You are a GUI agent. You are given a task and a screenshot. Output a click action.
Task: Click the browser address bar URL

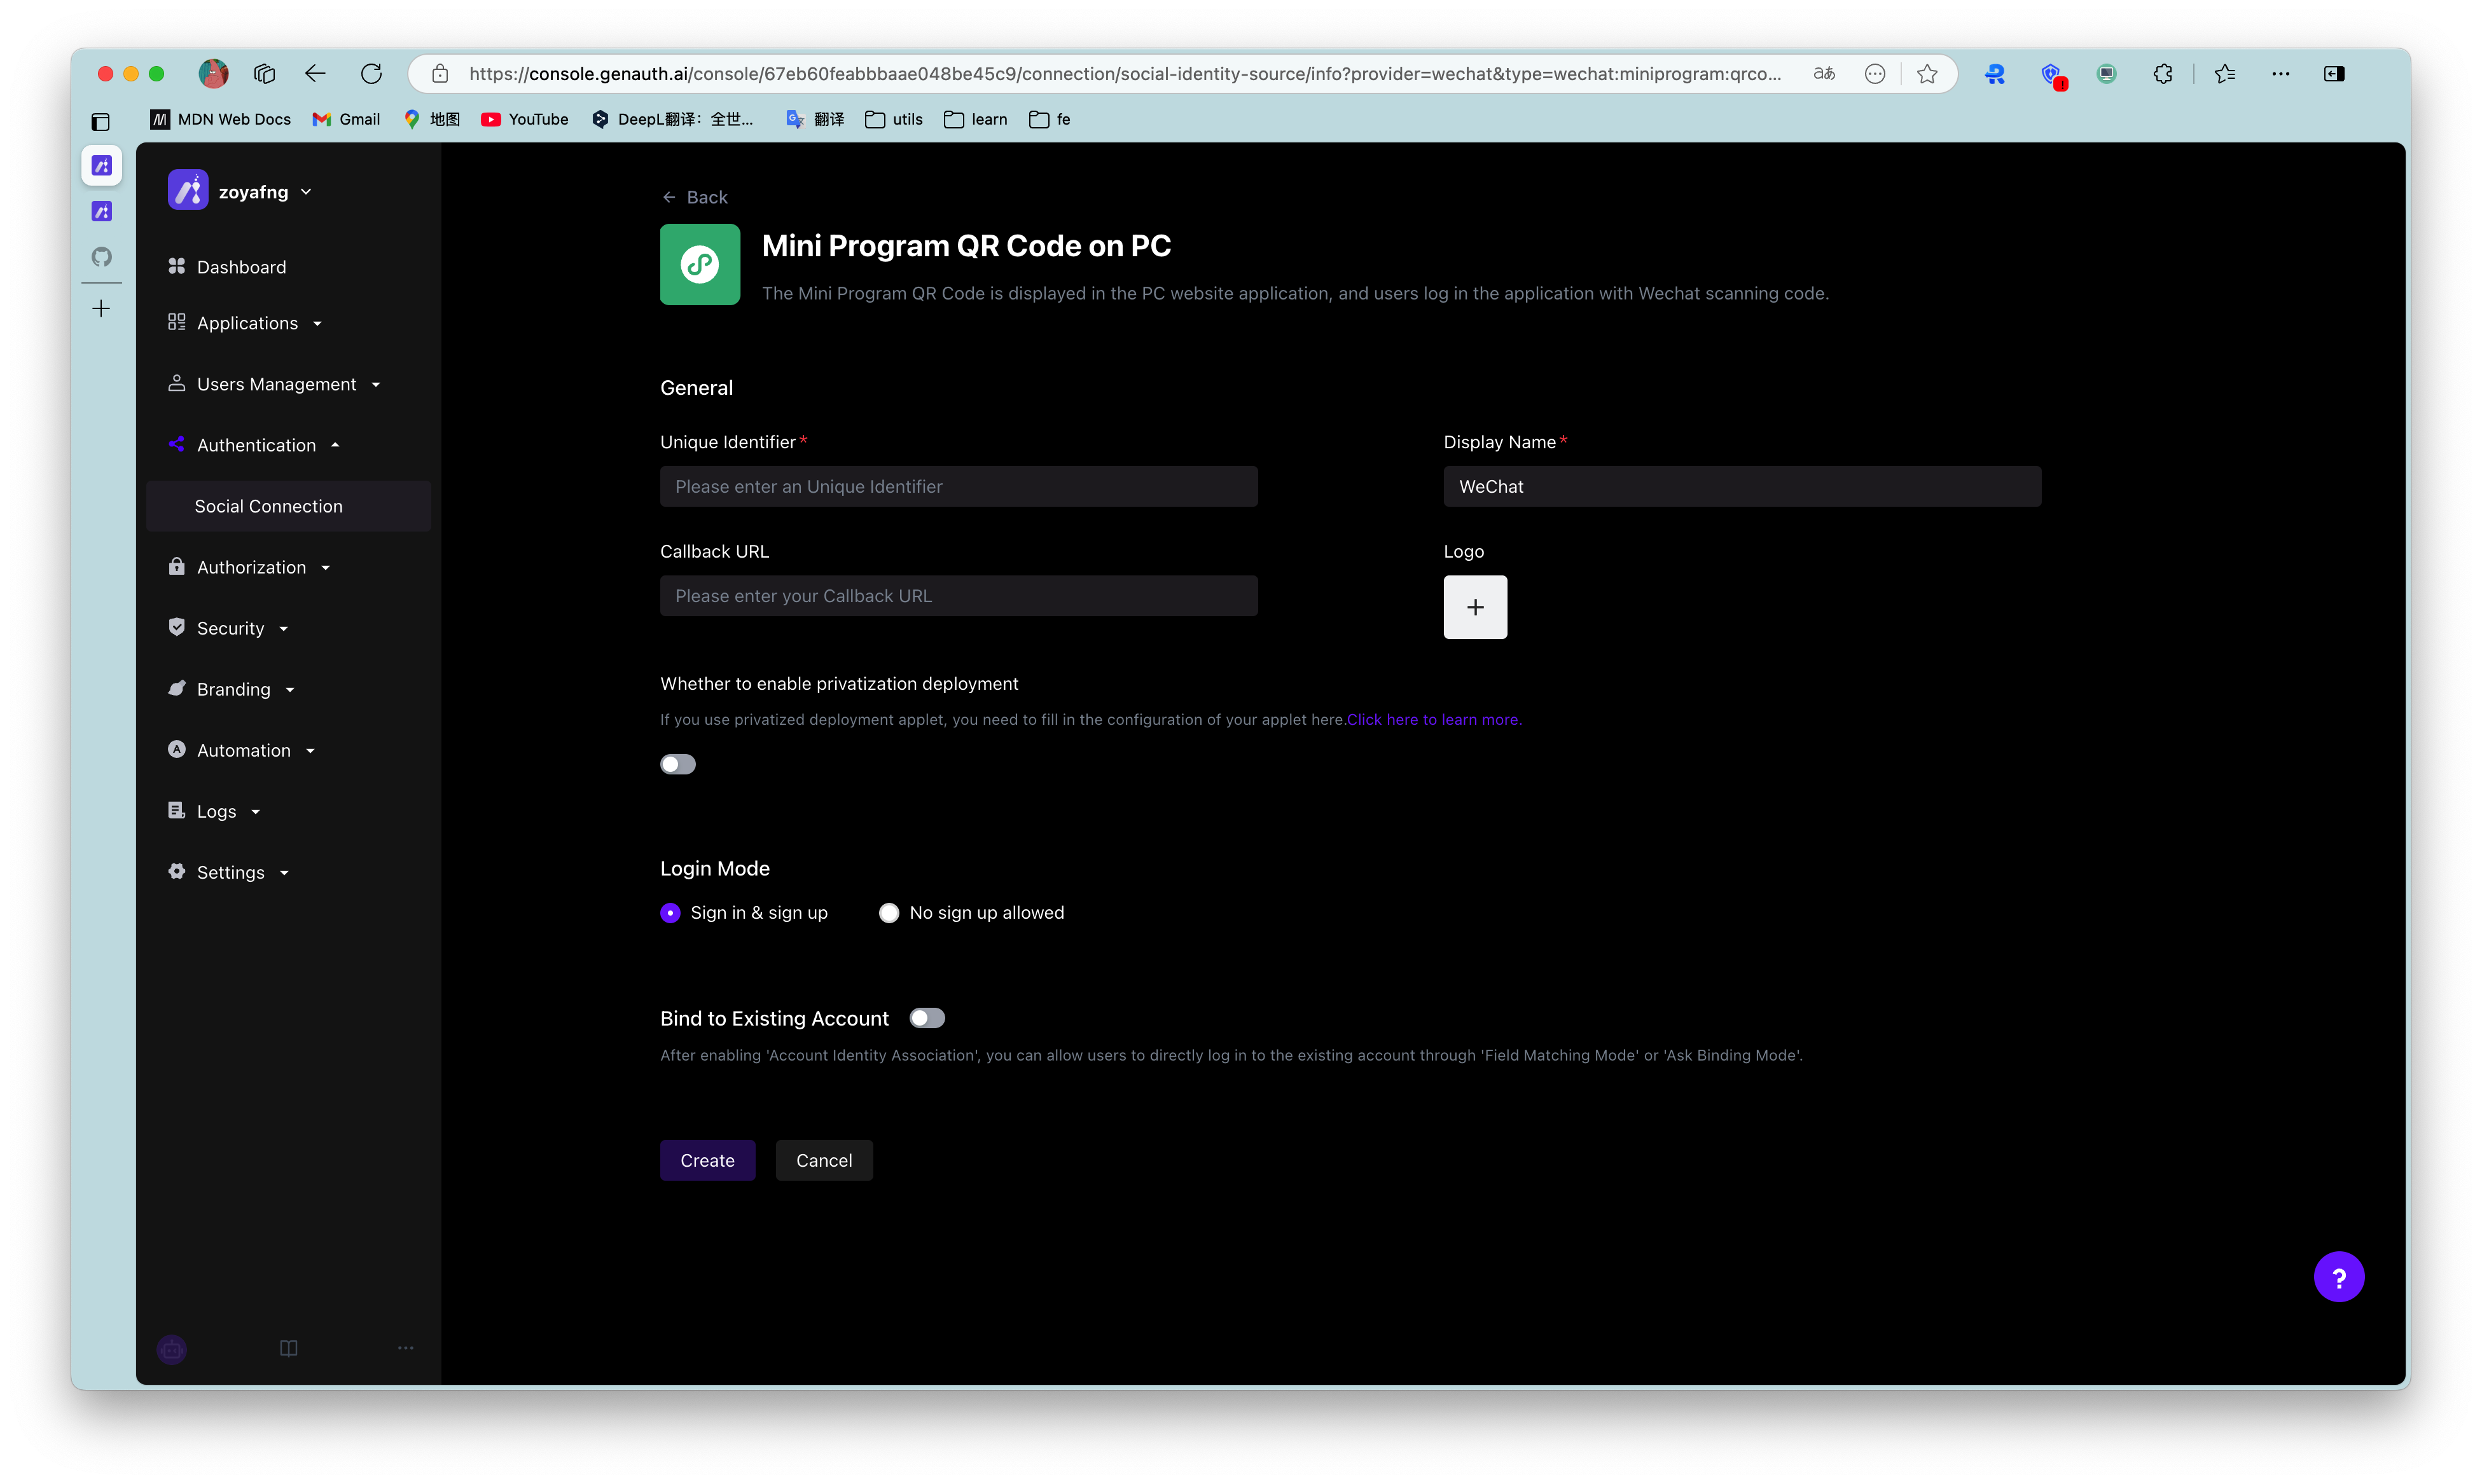coord(1125,73)
